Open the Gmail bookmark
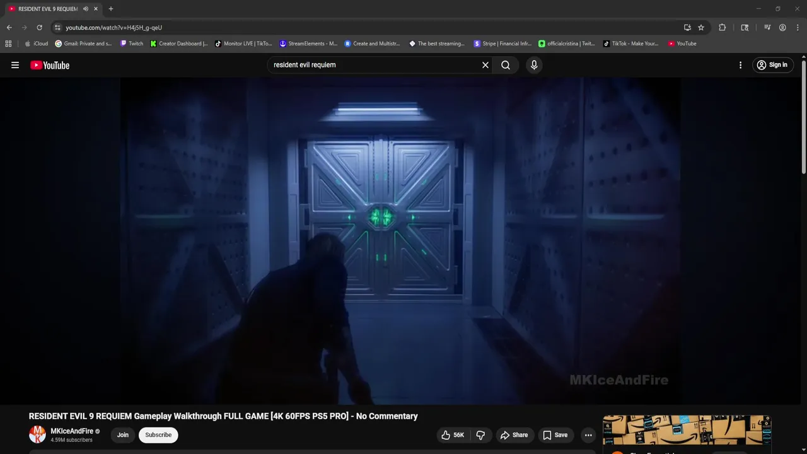 point(83,44)
